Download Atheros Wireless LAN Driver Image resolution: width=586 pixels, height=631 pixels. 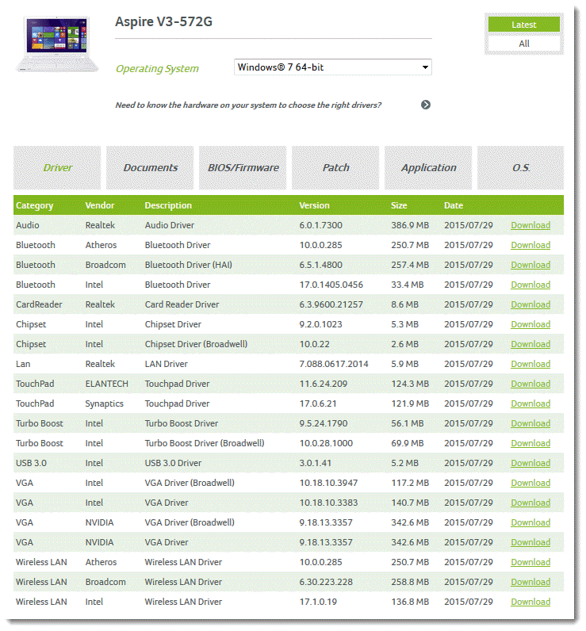tap(530, 562)
